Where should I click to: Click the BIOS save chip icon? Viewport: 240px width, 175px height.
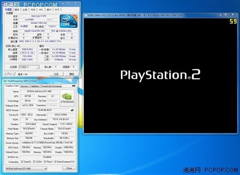pyautogui.click(x=72, y=110)
